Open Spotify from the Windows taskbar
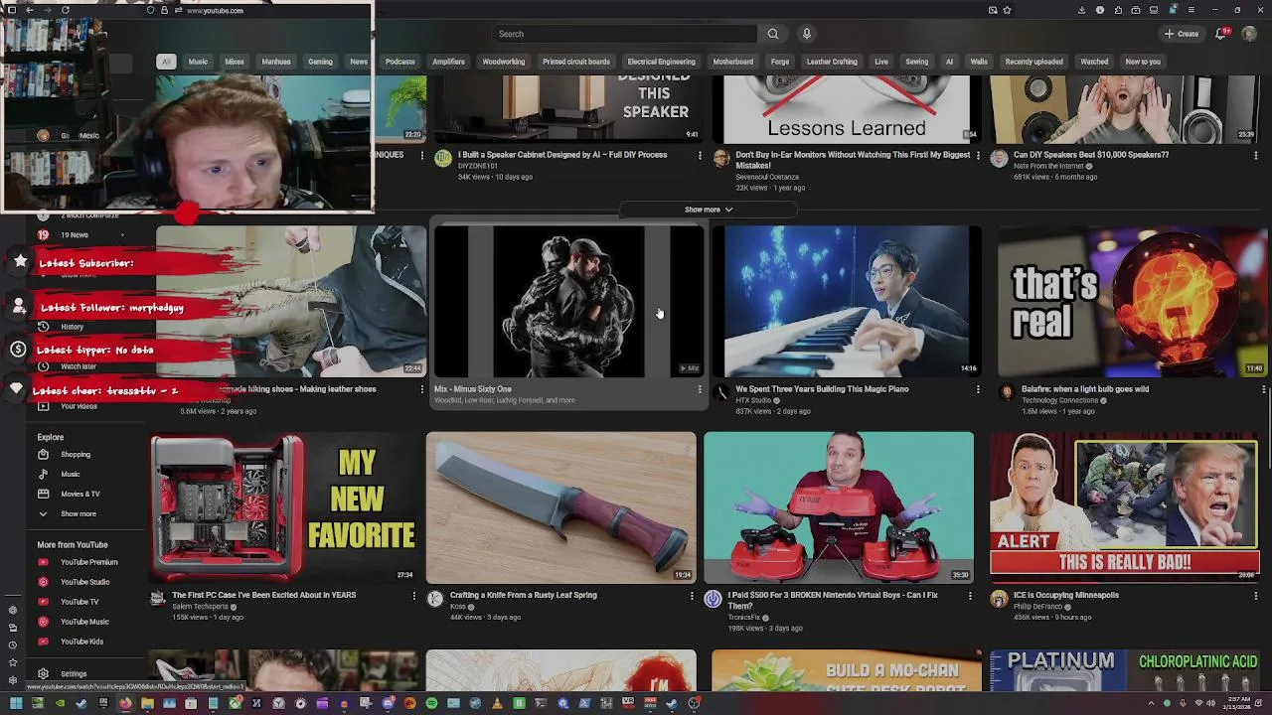The height and width of the screenshot is (715, 1272). (x=431, y=703)
